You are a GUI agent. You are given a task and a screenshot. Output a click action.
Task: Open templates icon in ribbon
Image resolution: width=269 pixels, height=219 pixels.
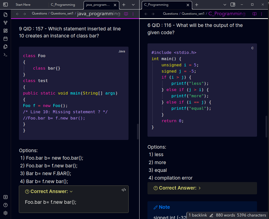[5, 47]
